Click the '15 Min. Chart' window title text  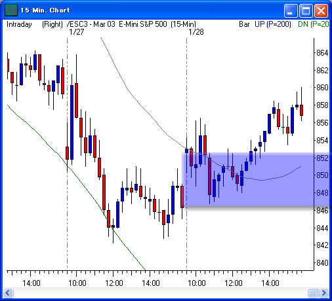click(x=45, y=10)
